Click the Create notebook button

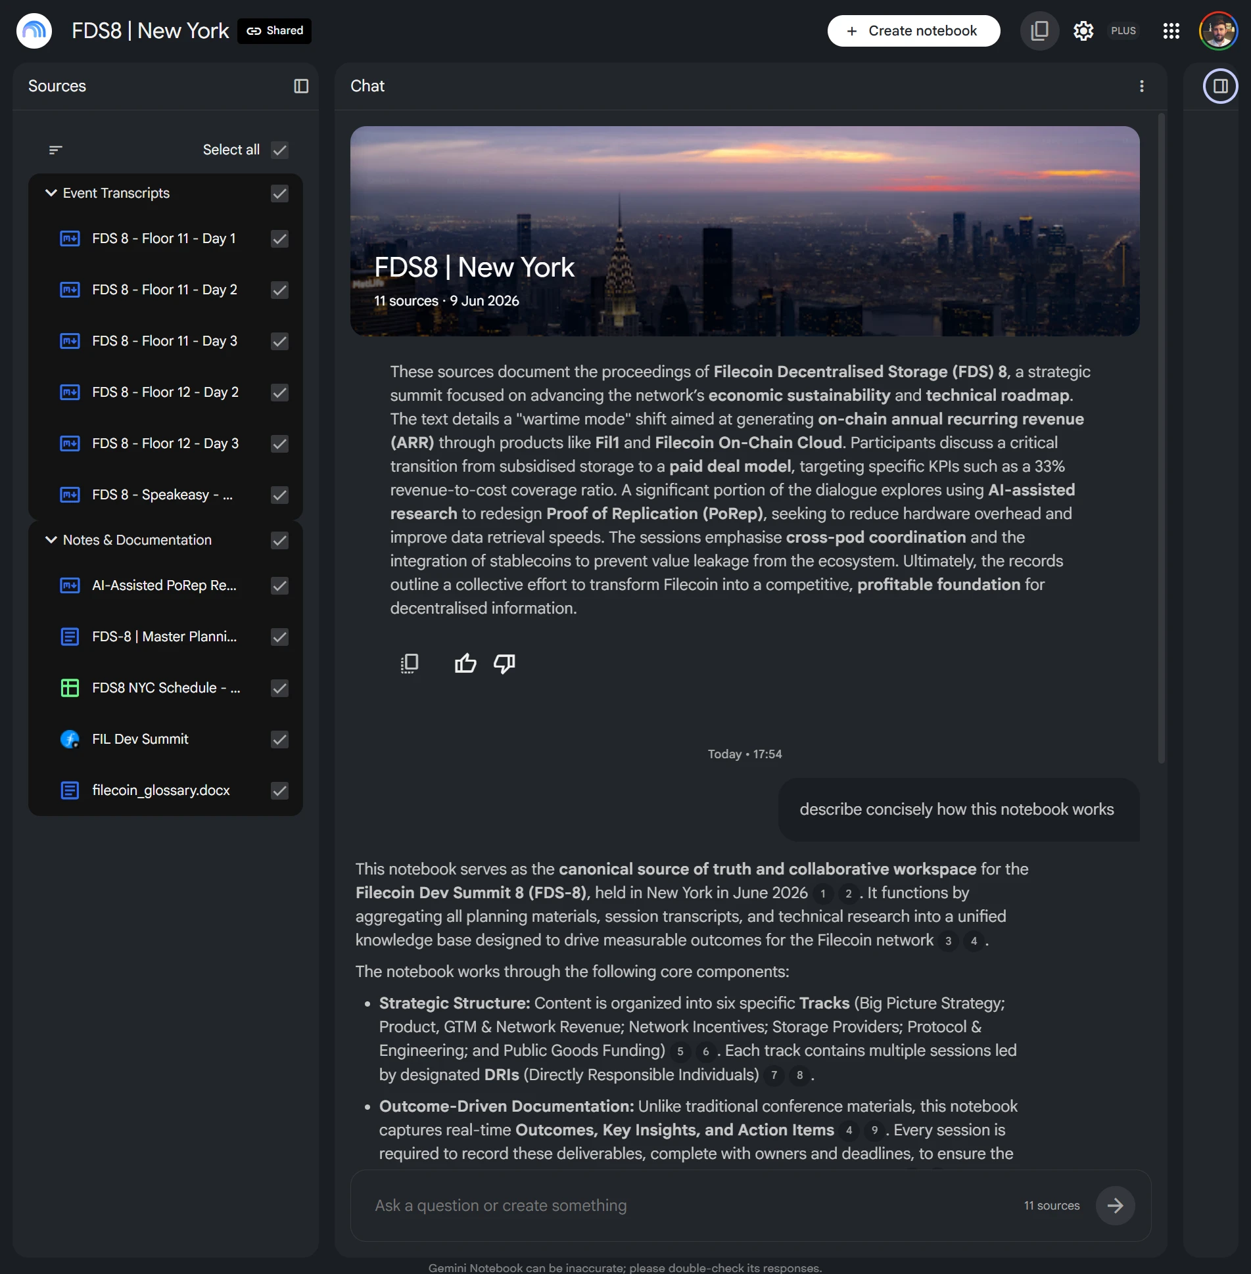point(913,31)
